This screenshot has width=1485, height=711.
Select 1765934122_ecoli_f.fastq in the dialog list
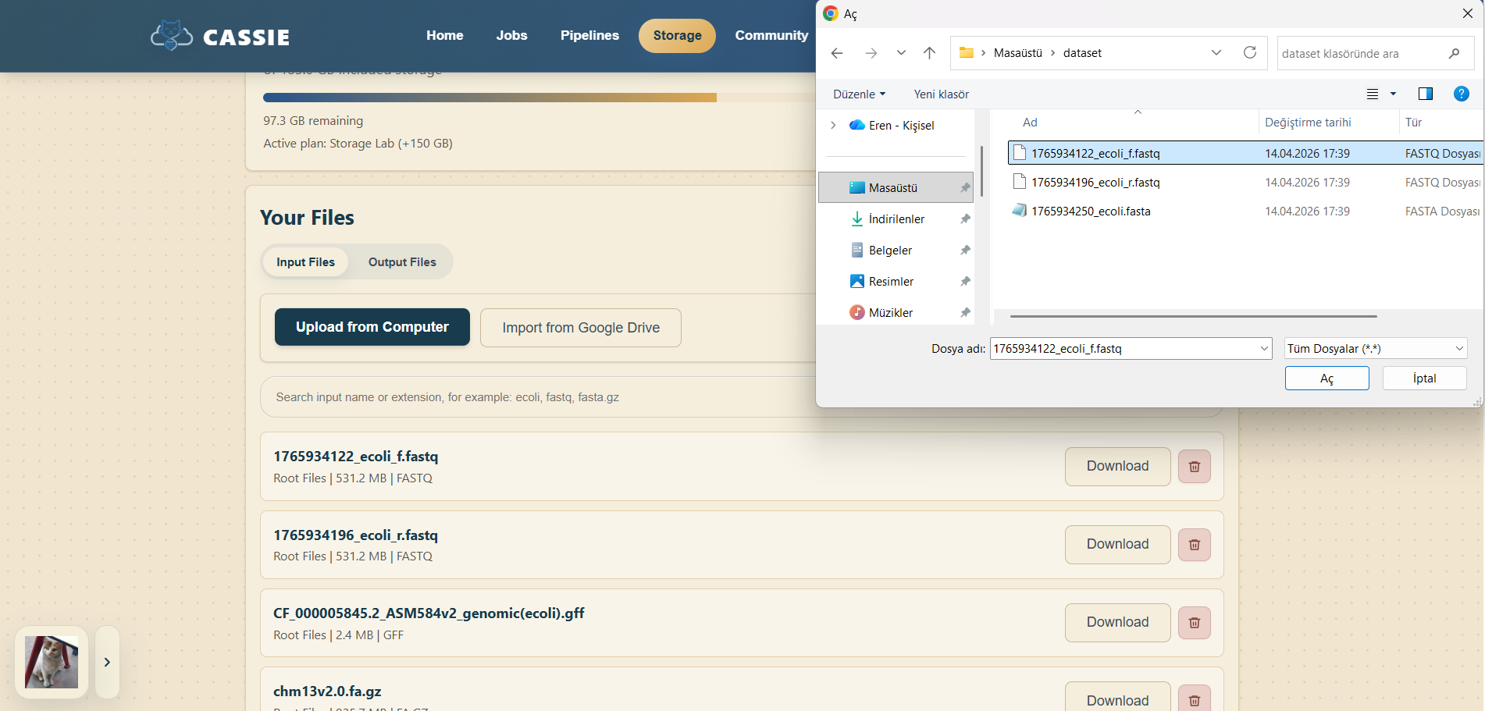coord(1245,153)
